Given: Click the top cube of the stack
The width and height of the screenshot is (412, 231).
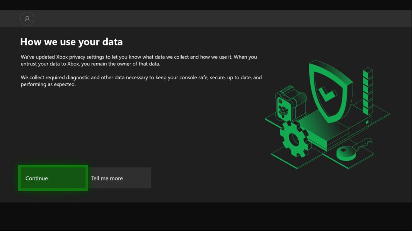Looking at the screenshot, I should tap(368, 73).
